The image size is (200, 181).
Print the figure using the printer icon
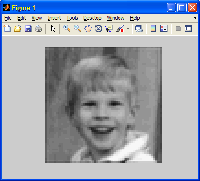(x=38, y=28)
